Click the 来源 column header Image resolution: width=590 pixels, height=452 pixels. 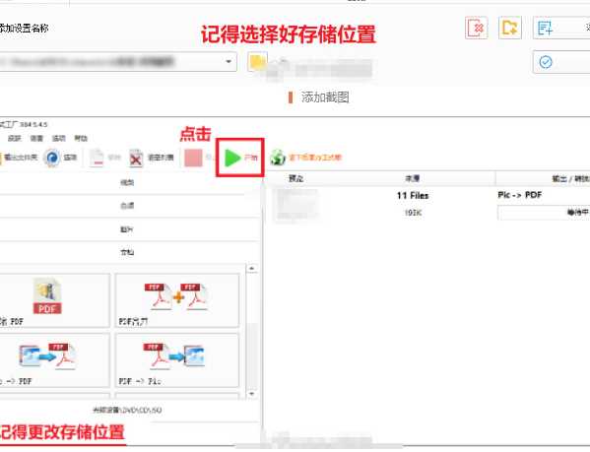point(413,178)
